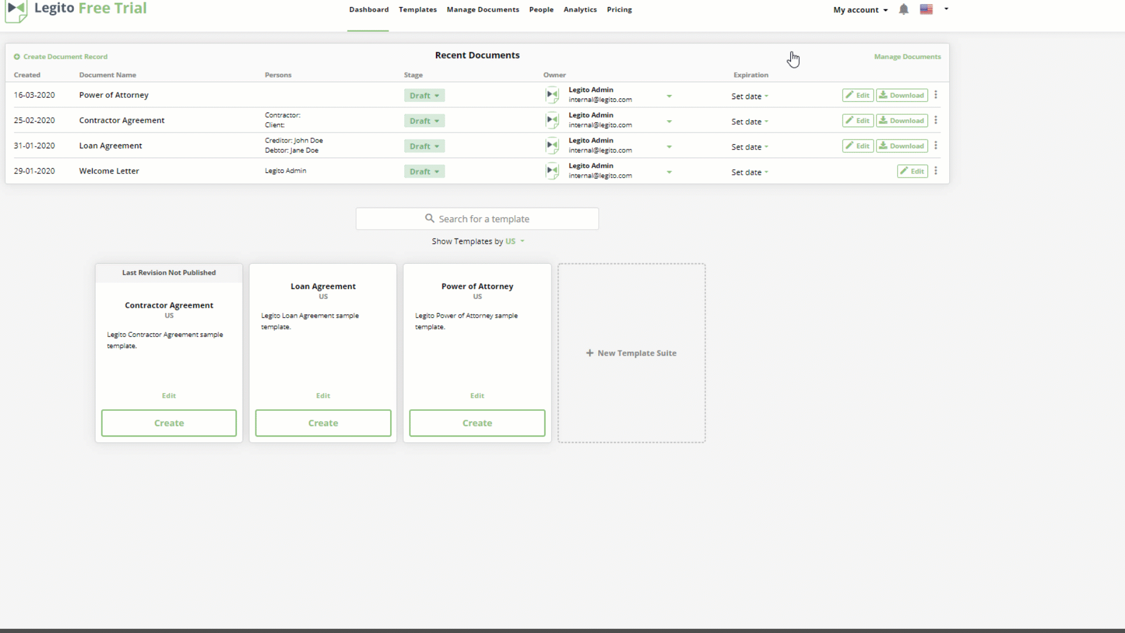The width and height of the screenshot is (1125, 633).
Task: Open Set date dropdown for Loan Agreement
Action: [x=749, y=147]
